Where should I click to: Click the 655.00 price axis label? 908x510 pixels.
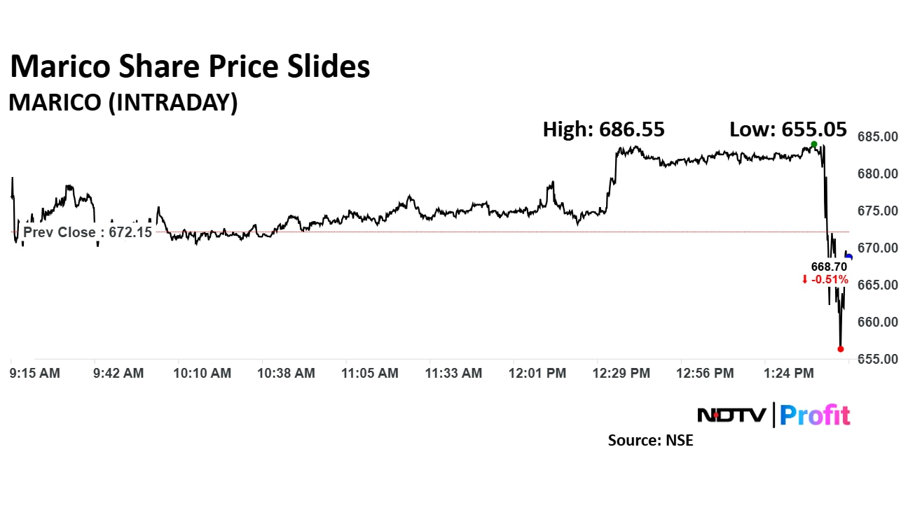878,359
